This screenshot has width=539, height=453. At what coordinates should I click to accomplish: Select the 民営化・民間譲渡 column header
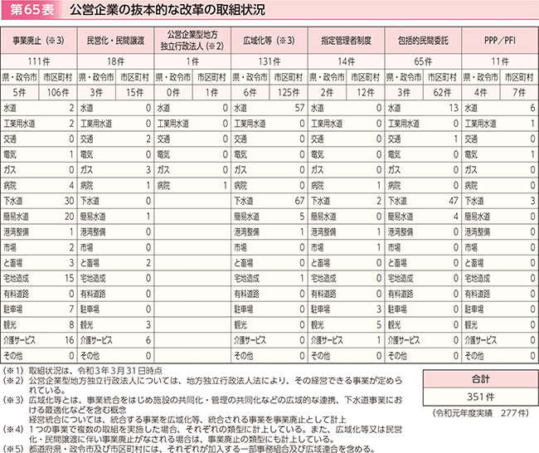click(115, 41)
